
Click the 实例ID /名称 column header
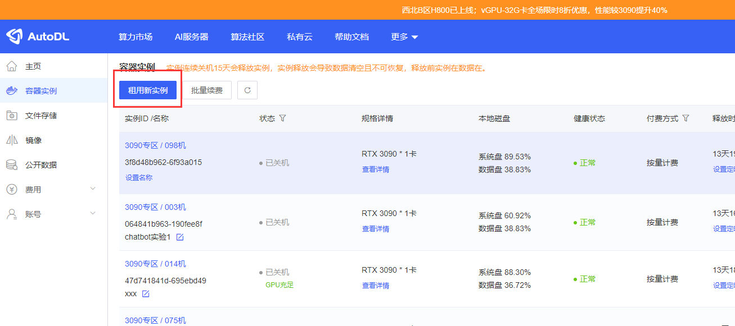147,118
